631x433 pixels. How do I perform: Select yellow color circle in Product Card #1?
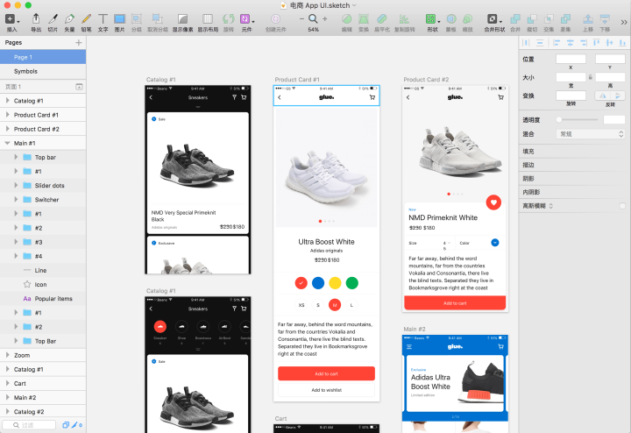tap(335, 283)
